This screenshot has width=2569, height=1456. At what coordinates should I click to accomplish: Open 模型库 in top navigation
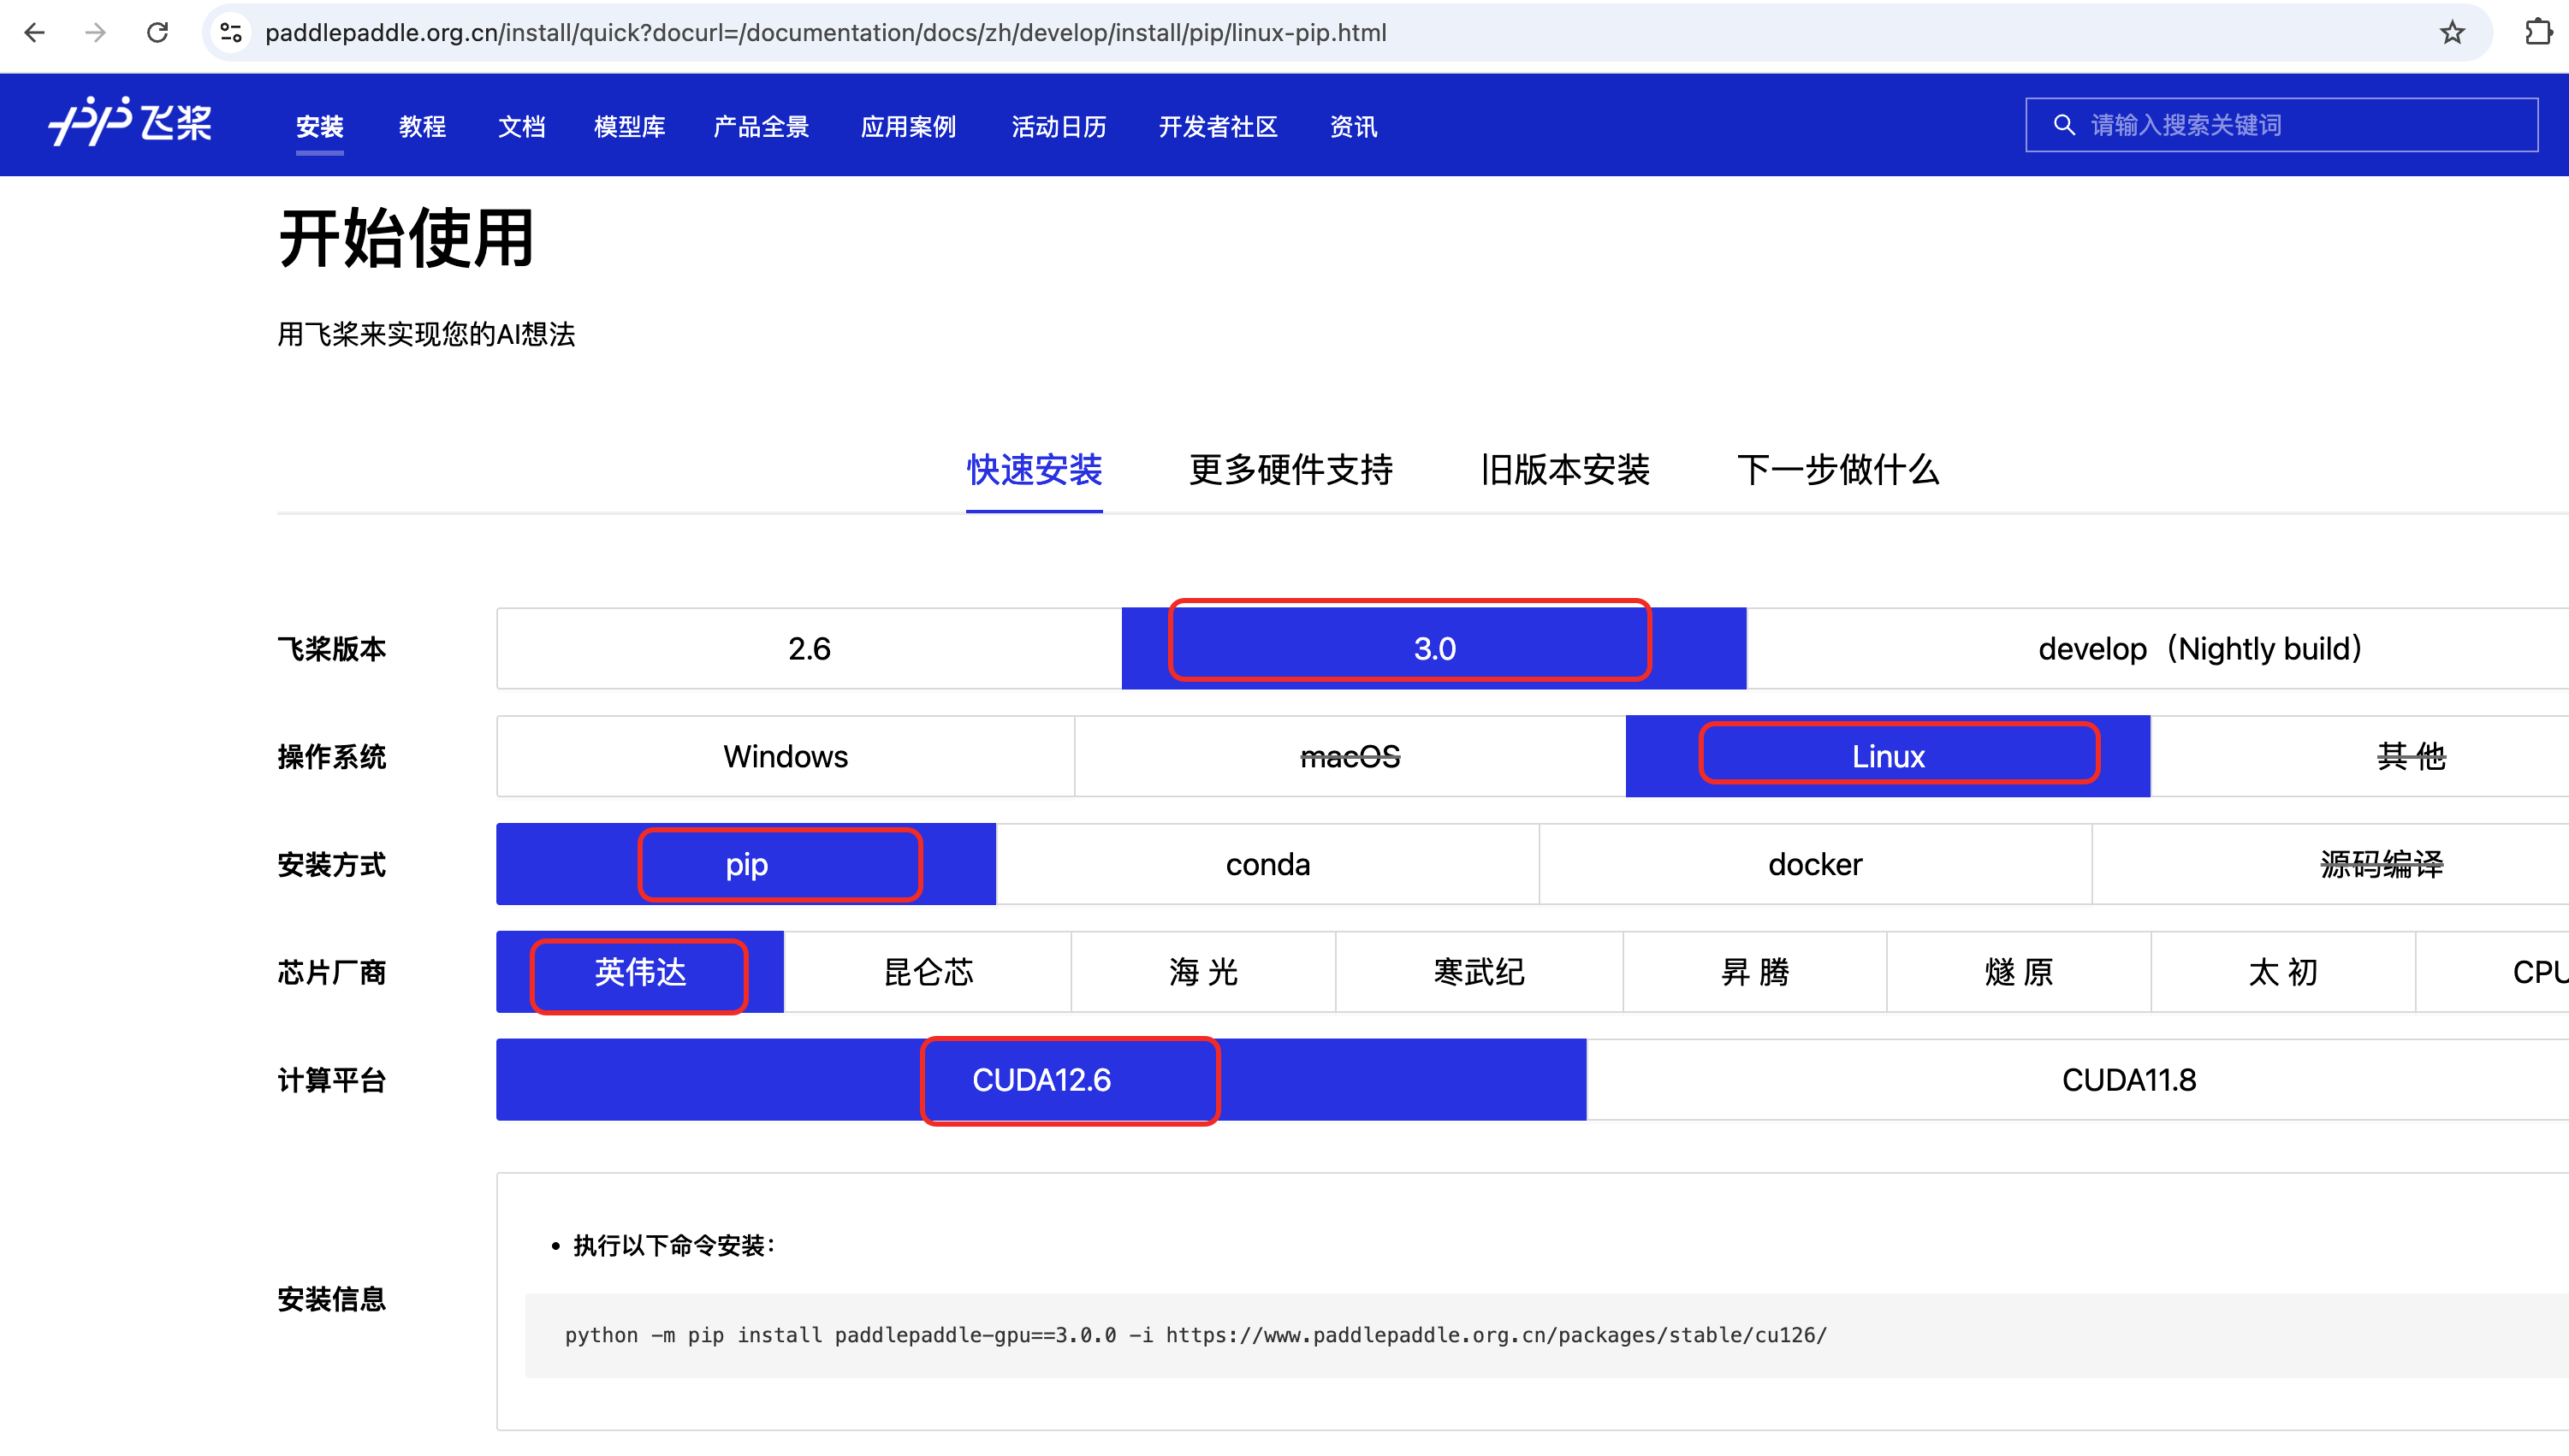coord(629,127)
